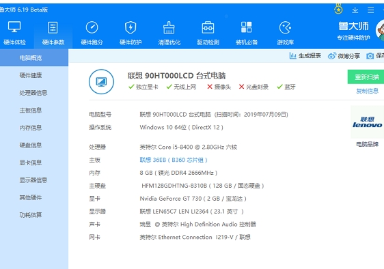This screenshot has height=269, width=384.
Task: Click the round computer monitor icon
Action: (101, 82)
